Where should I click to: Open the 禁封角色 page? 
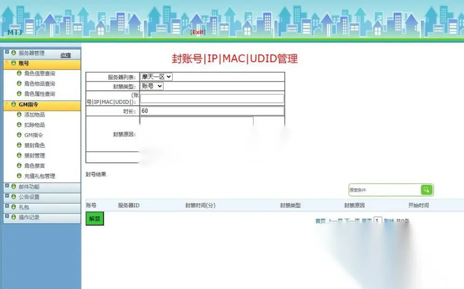pos(35,145)
